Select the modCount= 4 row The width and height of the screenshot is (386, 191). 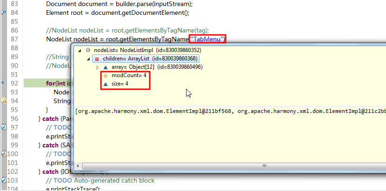(x=129, y=75)
